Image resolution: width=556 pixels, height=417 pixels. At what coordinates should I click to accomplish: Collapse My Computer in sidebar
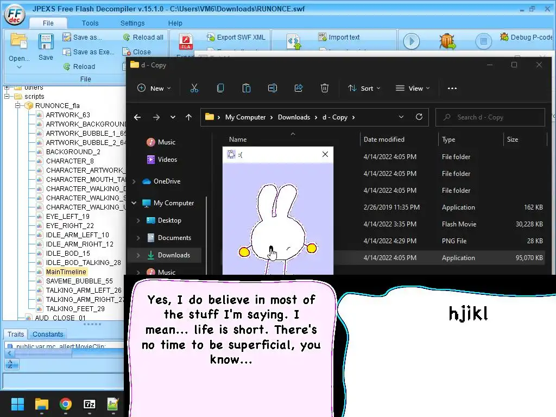(x=134, y=203)
